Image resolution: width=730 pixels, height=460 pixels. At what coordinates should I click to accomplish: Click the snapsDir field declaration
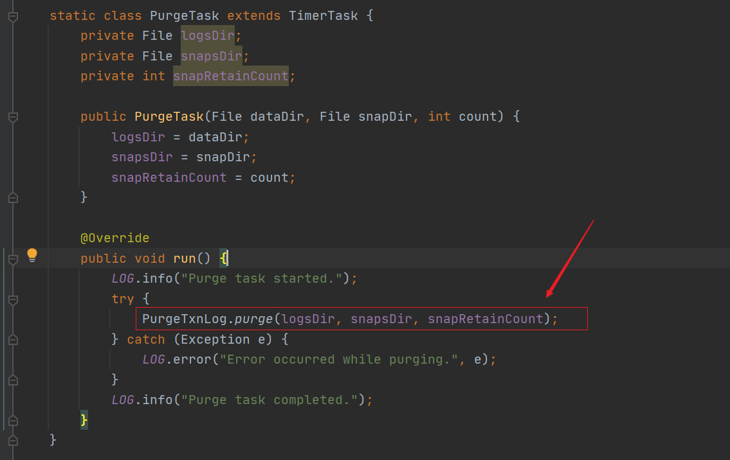click(212, 57)
